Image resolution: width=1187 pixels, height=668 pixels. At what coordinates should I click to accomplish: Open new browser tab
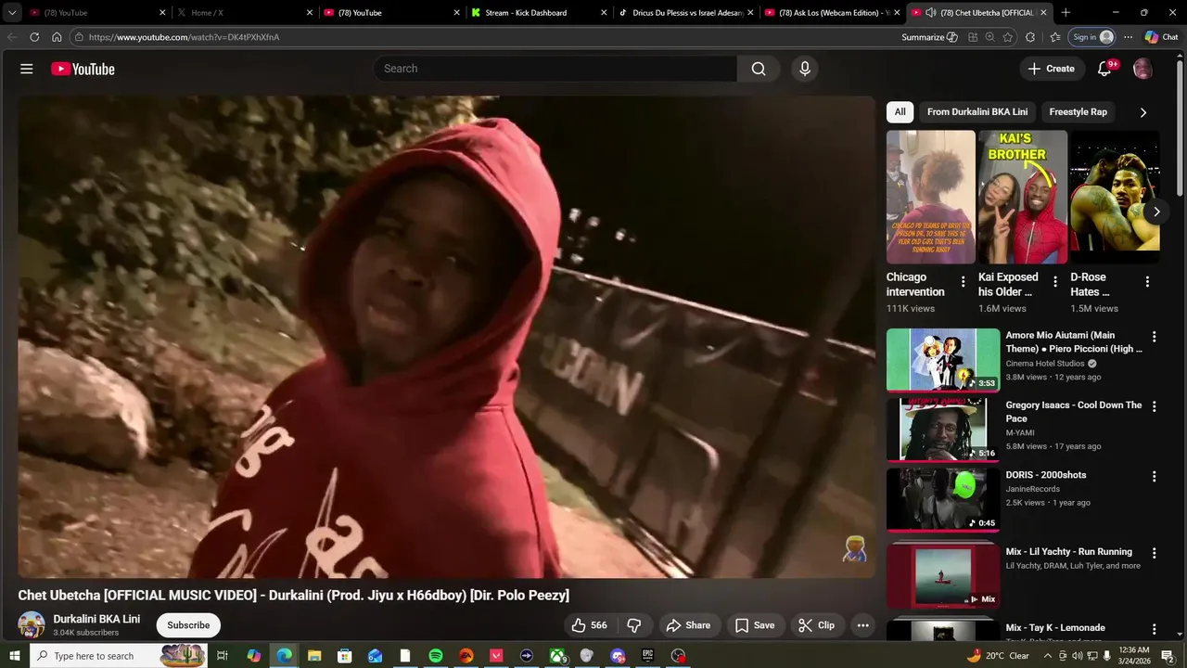point(1066,13)
